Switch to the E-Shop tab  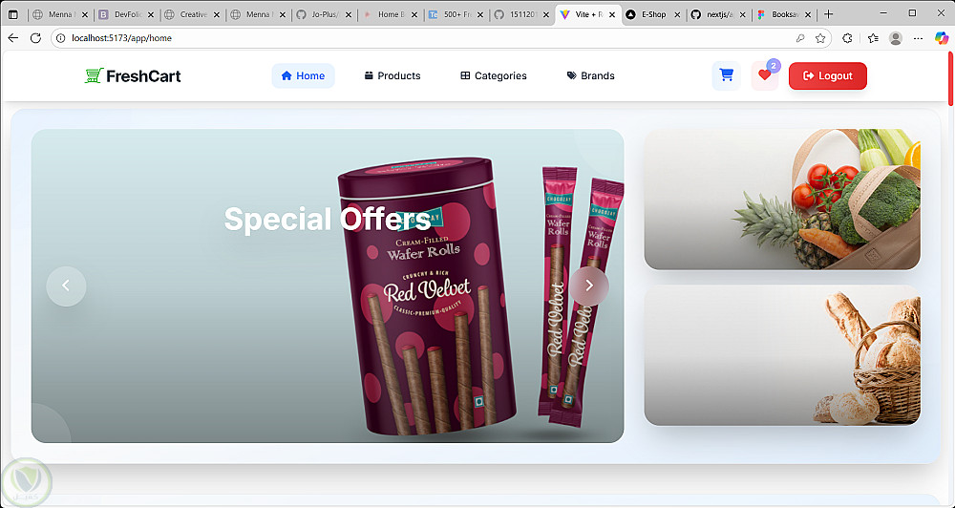[x=653, y=14]
